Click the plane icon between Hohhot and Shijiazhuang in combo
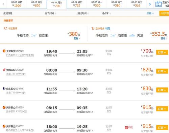Image resolution: width=169 pixels, height=133 pixels. 113,36
